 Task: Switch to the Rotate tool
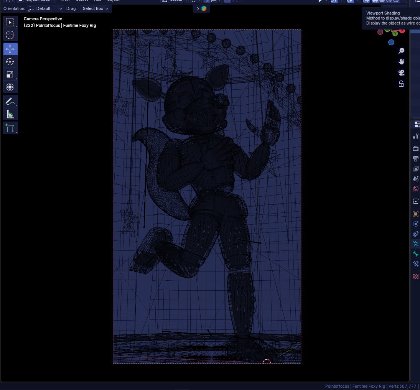click(x=10, y=62)
